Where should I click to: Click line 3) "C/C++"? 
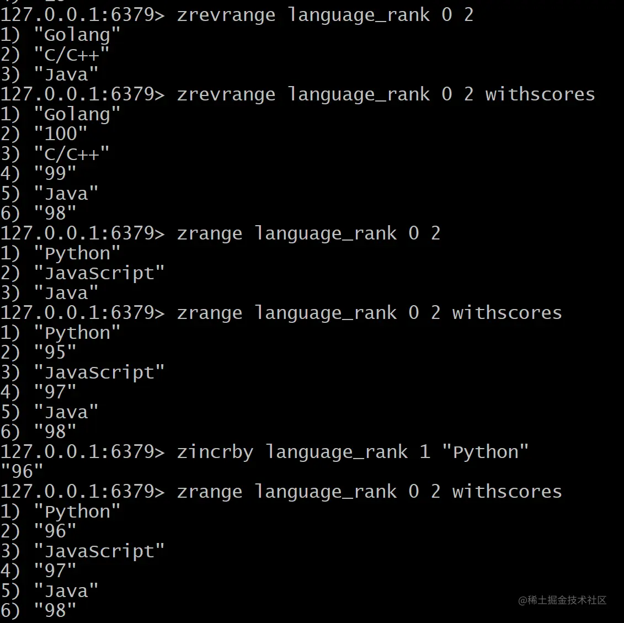(55, 153)
